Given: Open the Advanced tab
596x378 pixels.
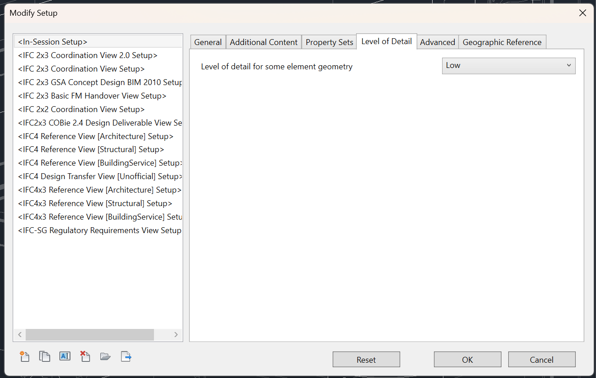Looking at the screenshot, I should 438,42.
